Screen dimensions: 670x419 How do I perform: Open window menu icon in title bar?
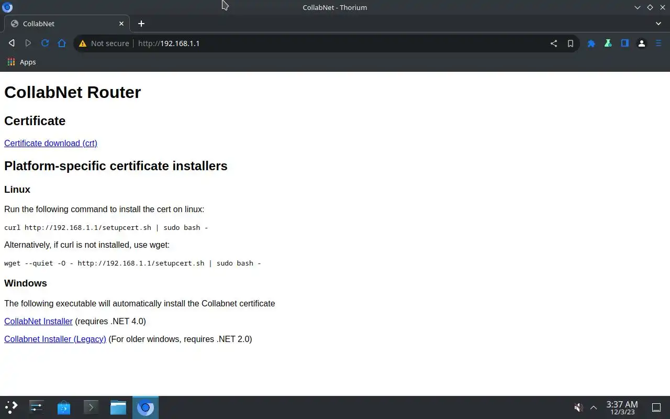(7, 7)
